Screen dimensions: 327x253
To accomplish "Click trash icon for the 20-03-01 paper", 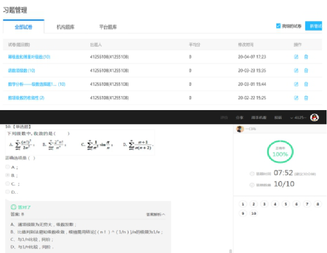I will [x=306, y=84].
